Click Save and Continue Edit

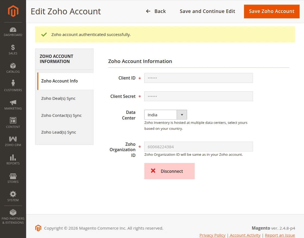(x=207, y=11)
